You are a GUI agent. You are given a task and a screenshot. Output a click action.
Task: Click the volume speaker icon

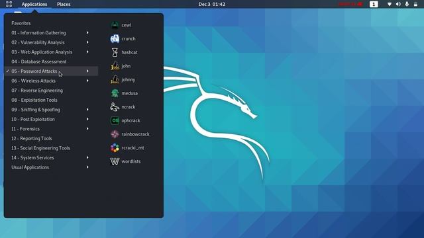(398, 4)
